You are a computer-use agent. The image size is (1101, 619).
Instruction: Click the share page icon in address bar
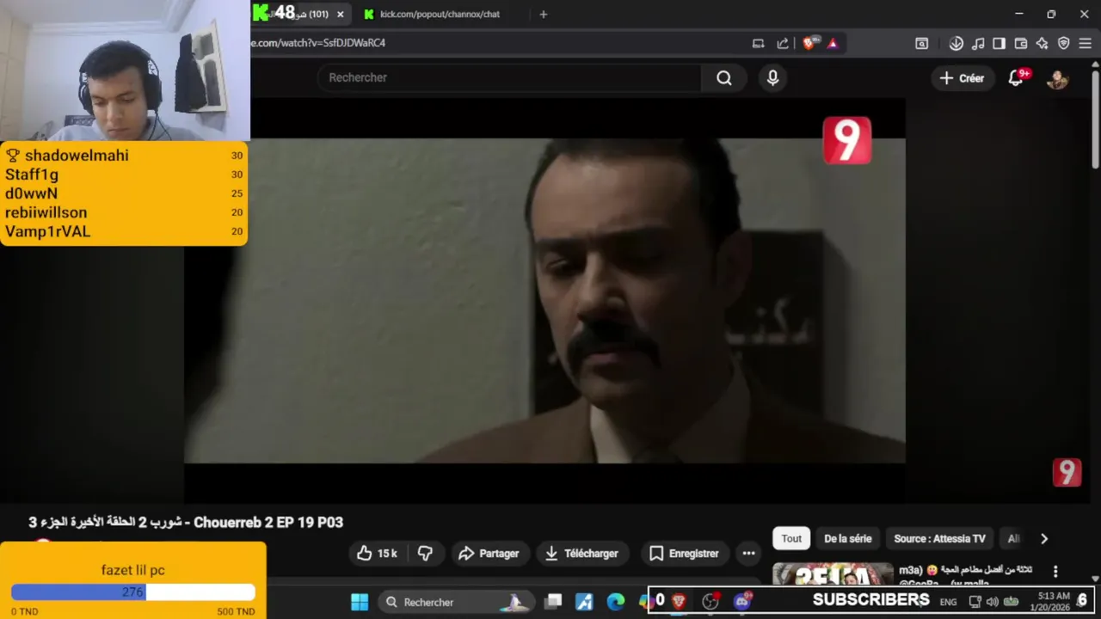pyautogui.click(x=782, y=43)
